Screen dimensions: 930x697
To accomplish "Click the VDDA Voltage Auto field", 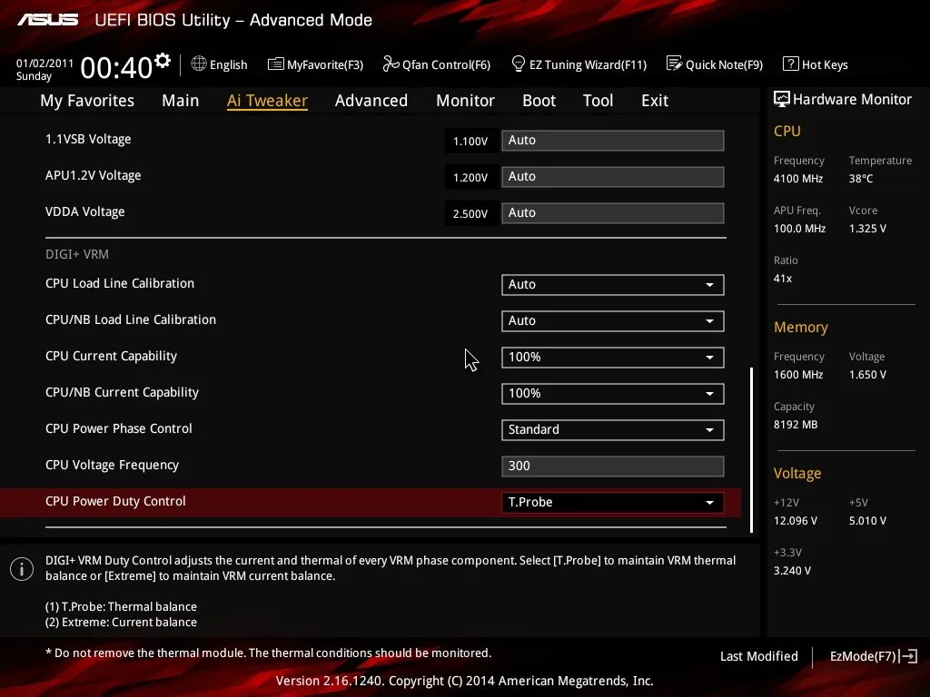I will click(613, 212).
